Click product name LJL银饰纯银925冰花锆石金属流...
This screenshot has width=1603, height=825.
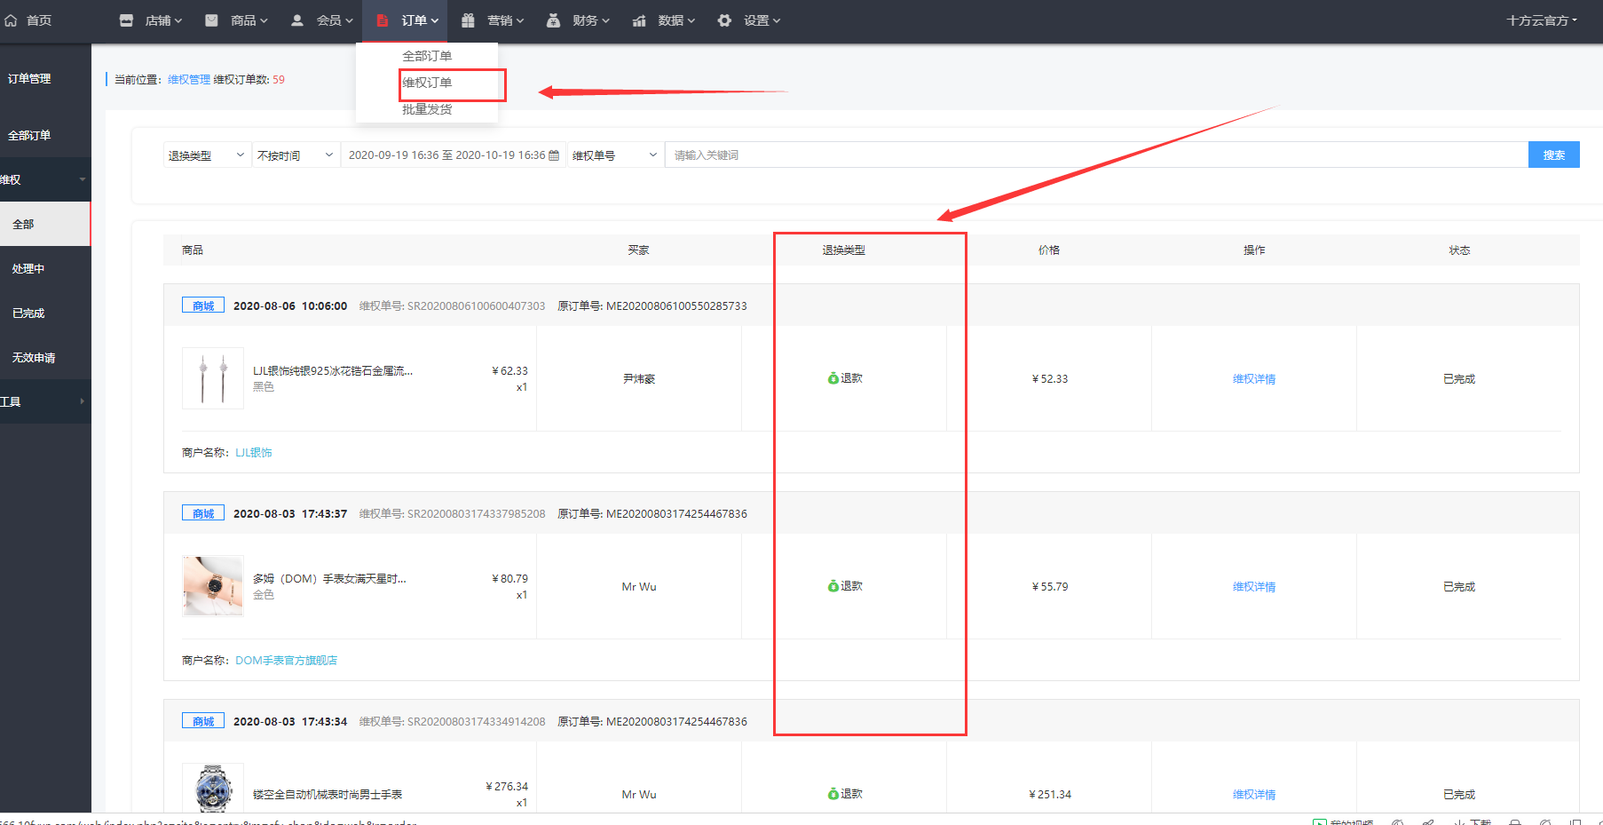[333, 371]
